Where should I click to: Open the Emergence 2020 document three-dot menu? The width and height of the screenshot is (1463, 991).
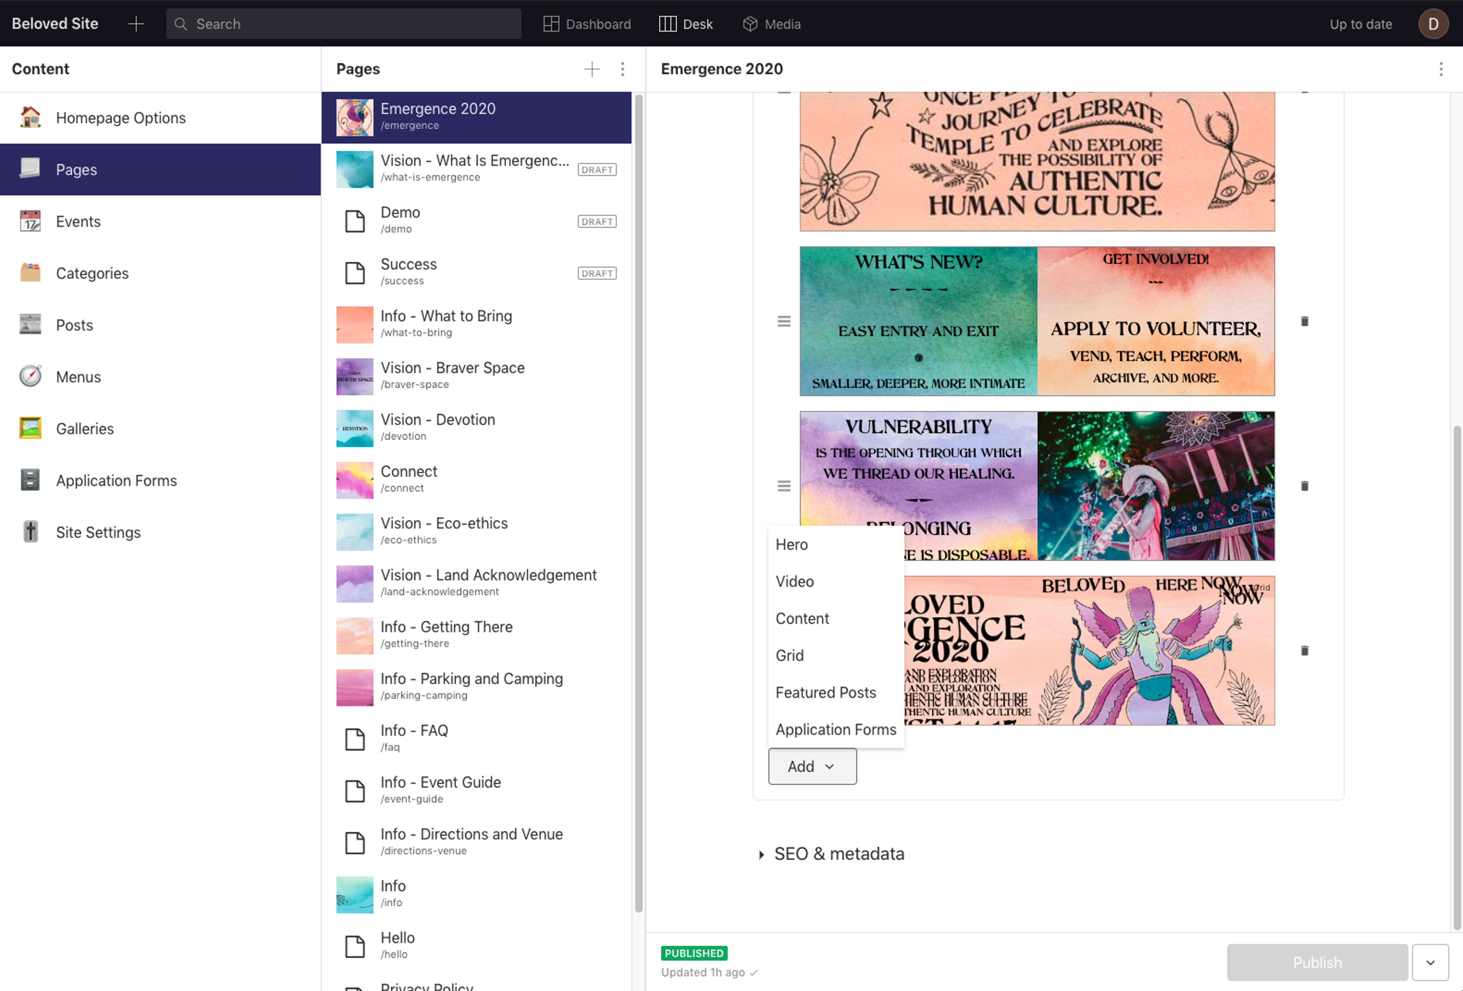[x=1441, y=69]
